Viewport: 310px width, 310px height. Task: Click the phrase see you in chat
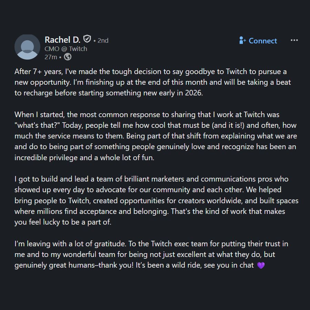point(228,265)
